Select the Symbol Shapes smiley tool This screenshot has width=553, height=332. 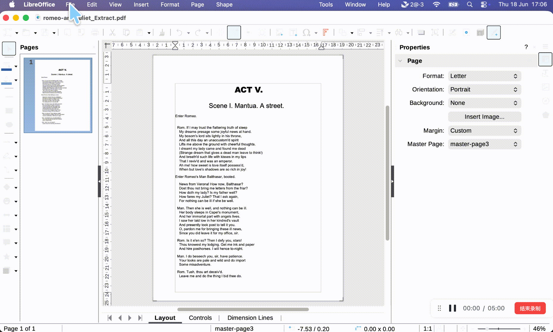click(x=7, y=201)
